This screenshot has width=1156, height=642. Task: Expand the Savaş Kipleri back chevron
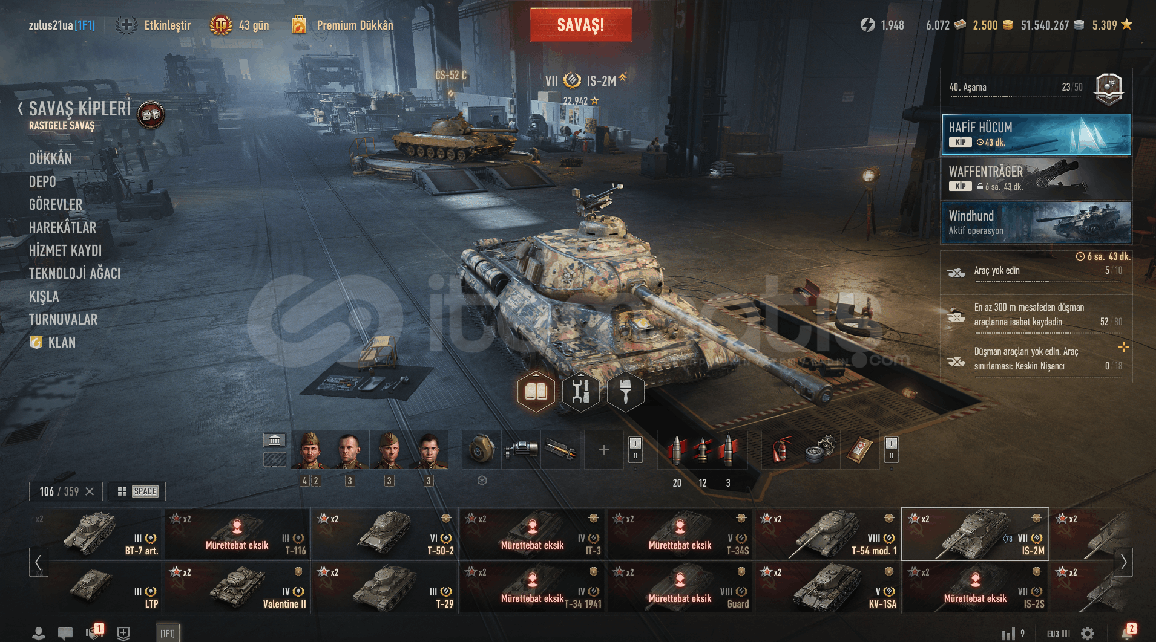tap(21, 109)
